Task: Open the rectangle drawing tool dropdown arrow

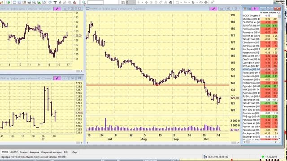Action: coord(181,2)
